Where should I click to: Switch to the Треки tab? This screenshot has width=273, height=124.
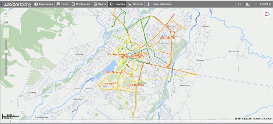pyautogui.click(x=62, y=4)
